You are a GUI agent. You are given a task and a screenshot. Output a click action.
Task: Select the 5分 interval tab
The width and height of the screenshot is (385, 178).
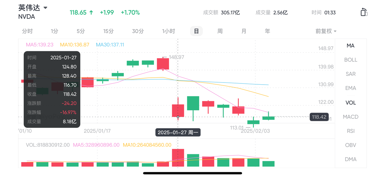(x=81, y=31)
